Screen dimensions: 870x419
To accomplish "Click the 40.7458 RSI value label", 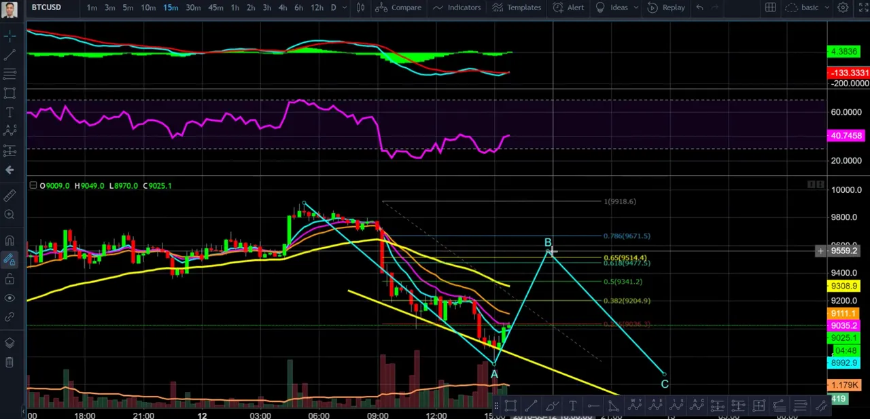I will point(846,136).
